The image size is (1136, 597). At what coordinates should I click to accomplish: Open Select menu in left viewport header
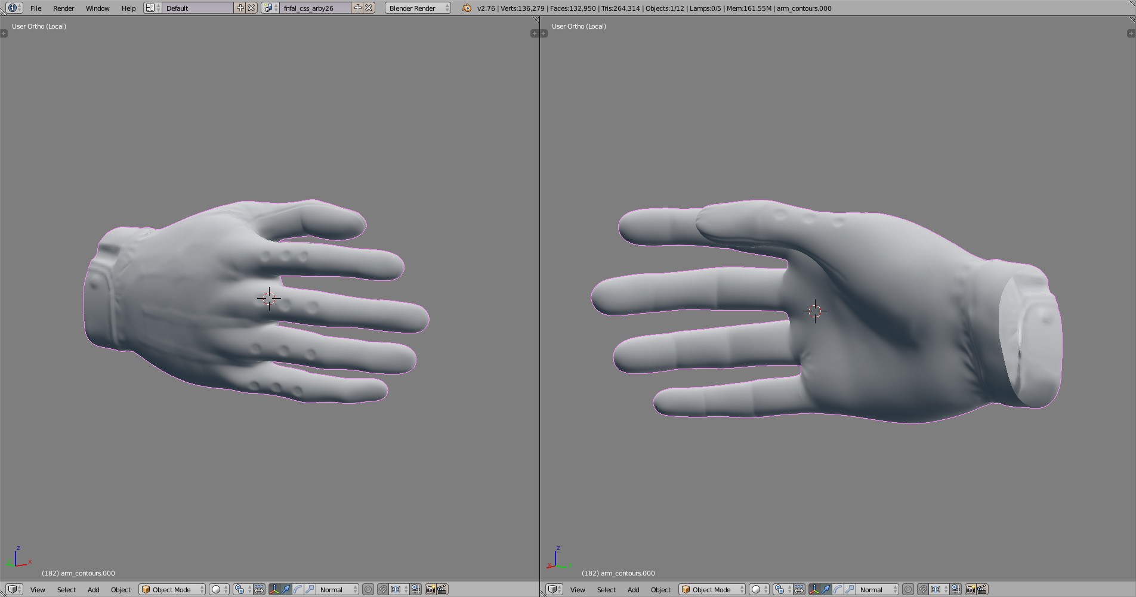66,589
